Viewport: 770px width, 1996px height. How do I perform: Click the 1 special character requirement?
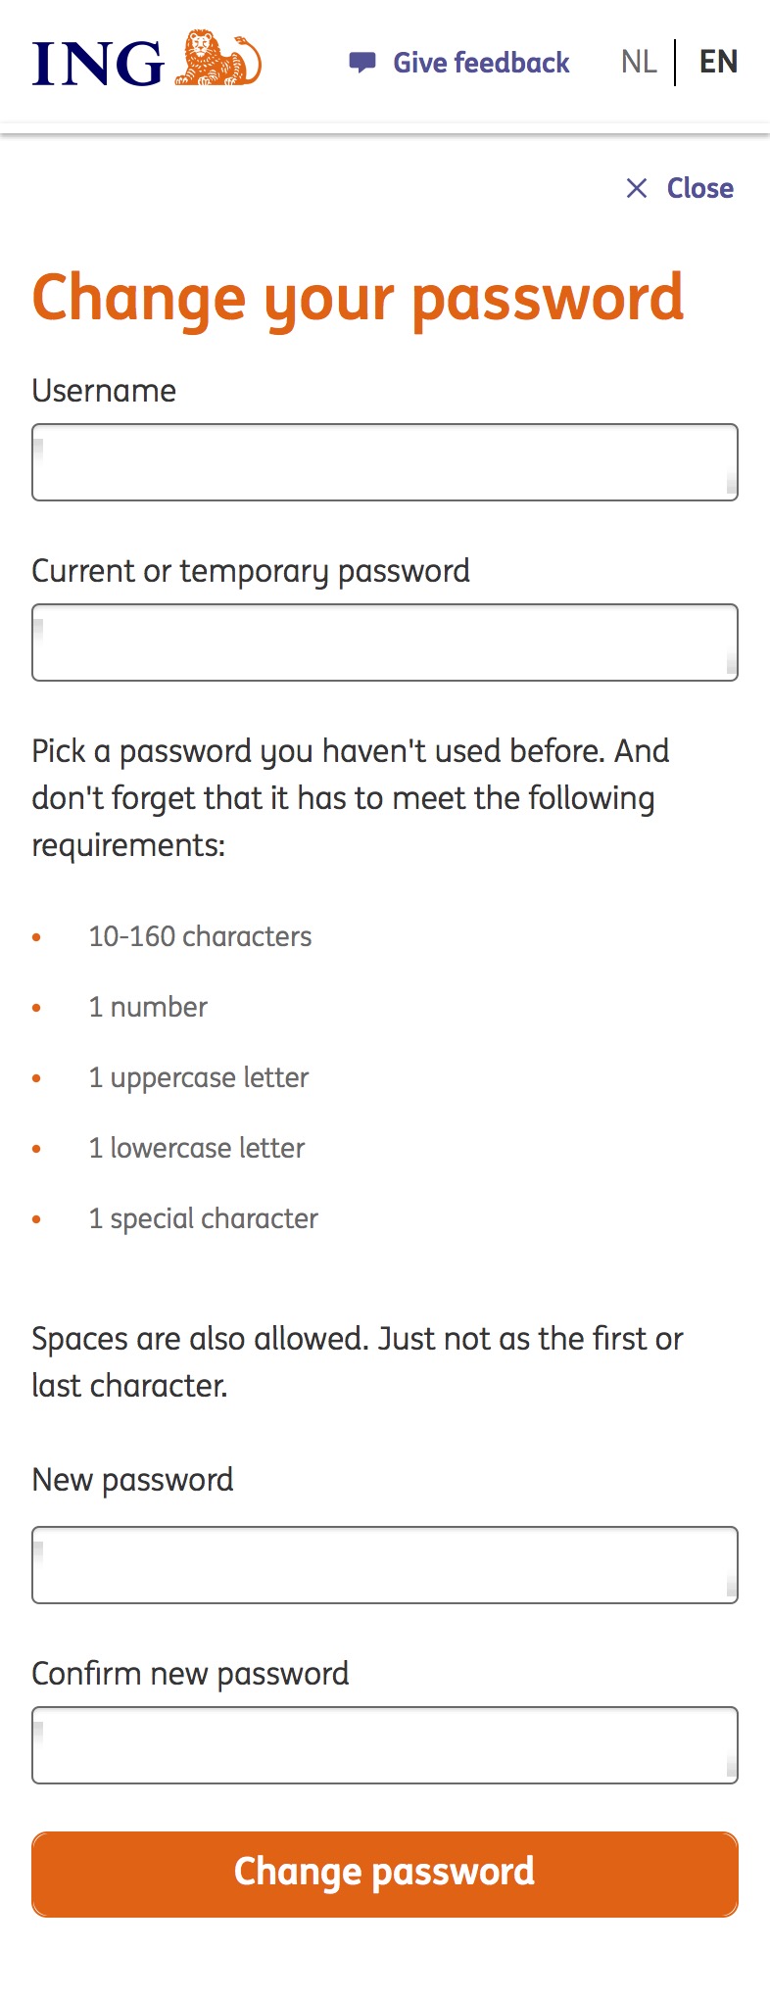[x=204, y=1219]
